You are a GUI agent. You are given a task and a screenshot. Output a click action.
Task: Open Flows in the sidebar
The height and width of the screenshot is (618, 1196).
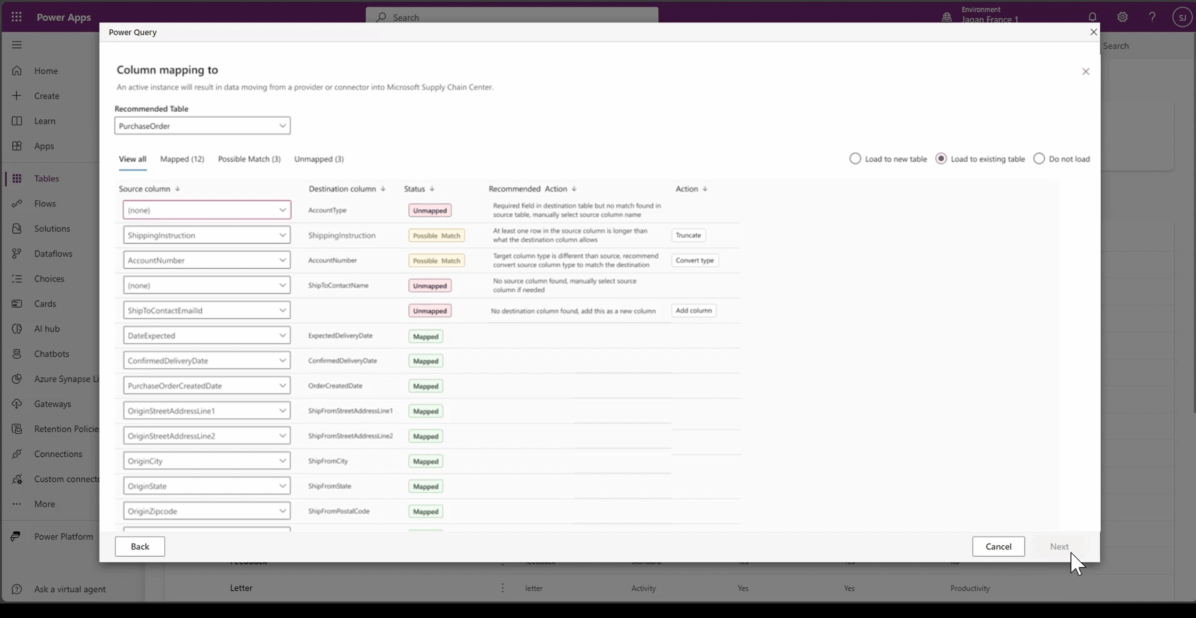[45, 203]
